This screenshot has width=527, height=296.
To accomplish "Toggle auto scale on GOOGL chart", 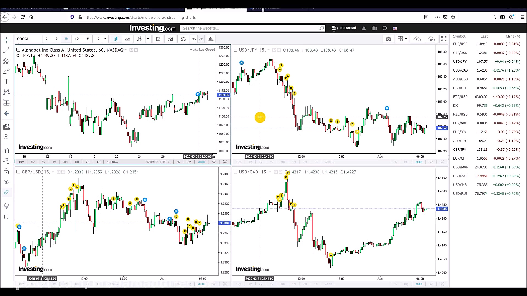I will 201,162.
